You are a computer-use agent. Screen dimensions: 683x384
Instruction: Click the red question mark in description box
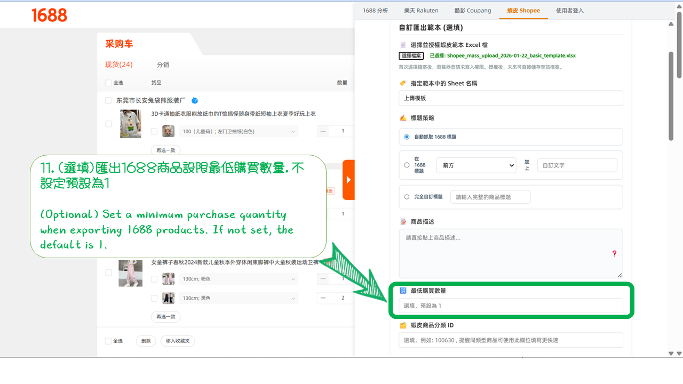tap(614, 254)
